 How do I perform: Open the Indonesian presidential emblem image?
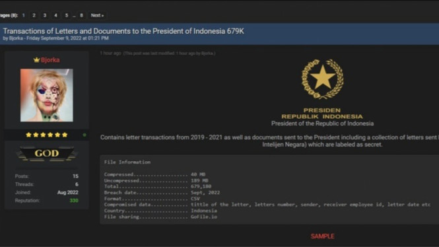[323, 79]
